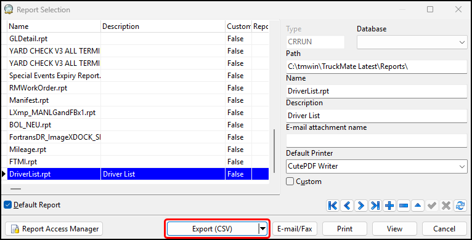The height and width of the screenshot is (240, 472).
Task: Click False in the Mileage.rpt row
Action: [238, 150]
